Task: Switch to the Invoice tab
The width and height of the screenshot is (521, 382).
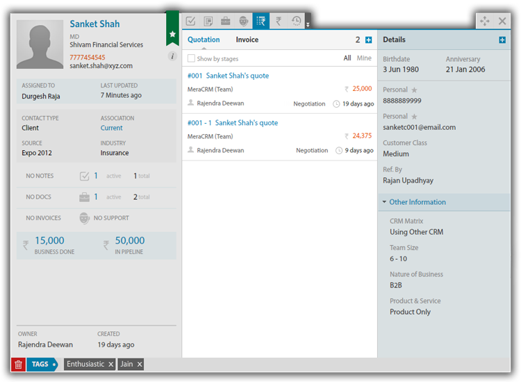Action: pos(247,40)
